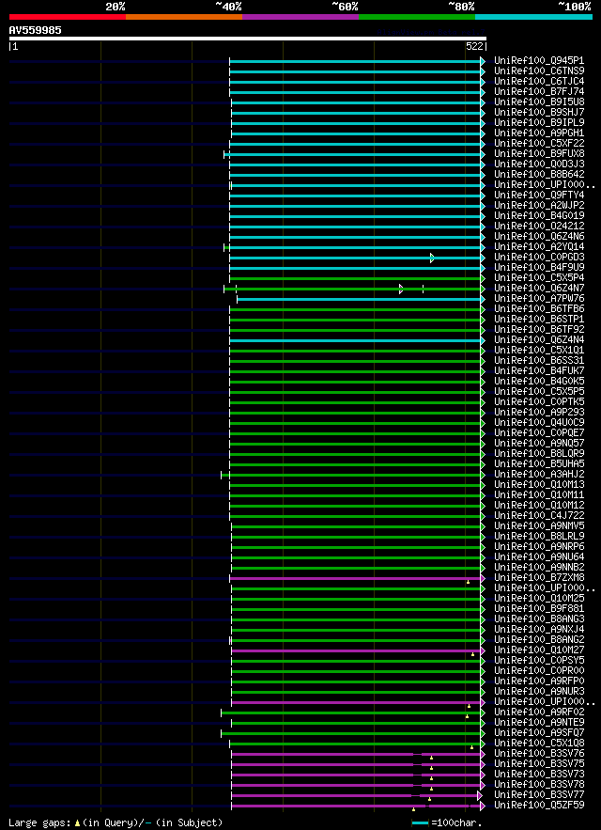Click the arrowhead ending the UniRef100_B9FUX8 alignment

[483, 154]
